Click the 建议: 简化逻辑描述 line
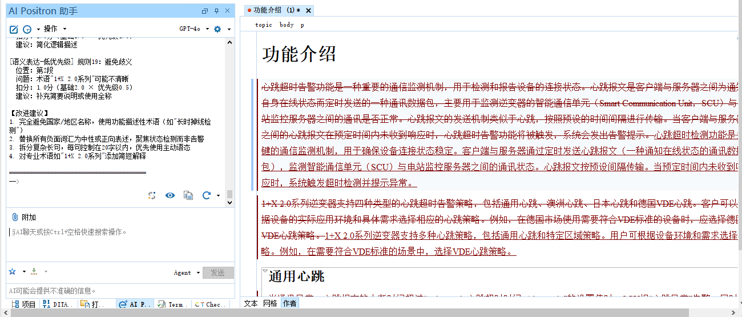Screen dimensions: 742x317 click(47, 45)
